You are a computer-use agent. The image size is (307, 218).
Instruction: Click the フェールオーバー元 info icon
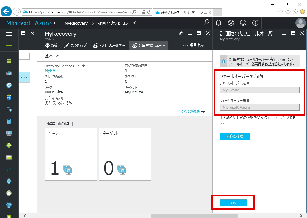click(248, 83)
